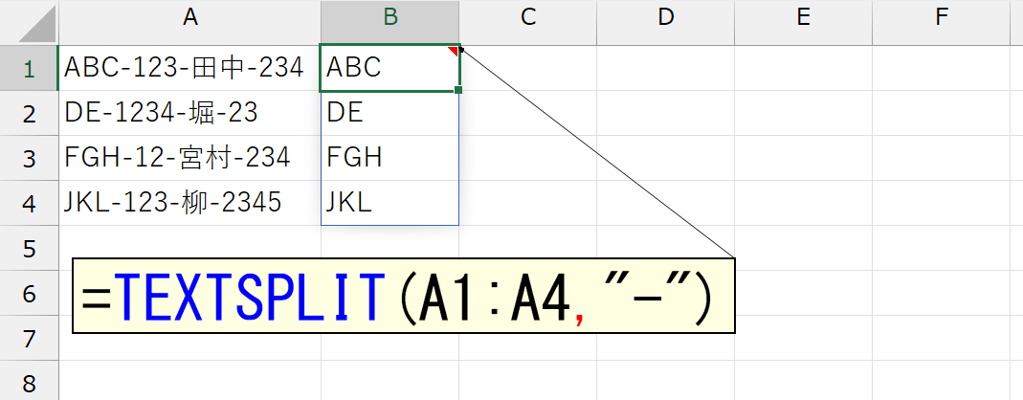Select column A header
Image resolution: width=1023 pixels, height=400 pixels.
point(189,22)
